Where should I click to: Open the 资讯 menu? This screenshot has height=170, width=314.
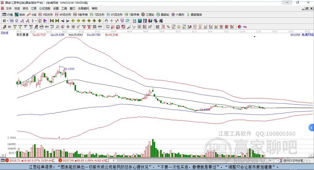click(25, 8)
